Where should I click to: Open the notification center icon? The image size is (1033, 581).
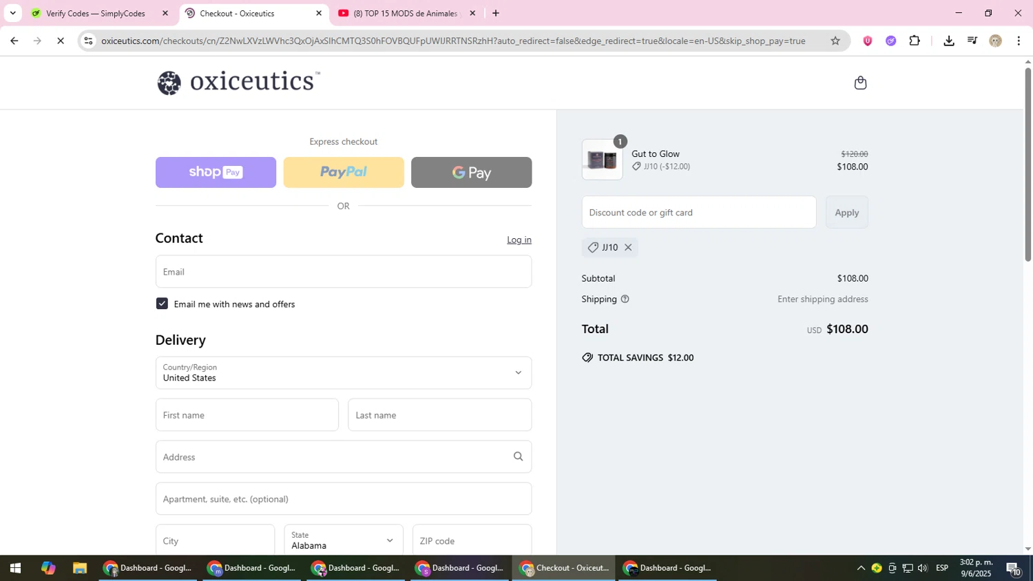pos(1014,569)
